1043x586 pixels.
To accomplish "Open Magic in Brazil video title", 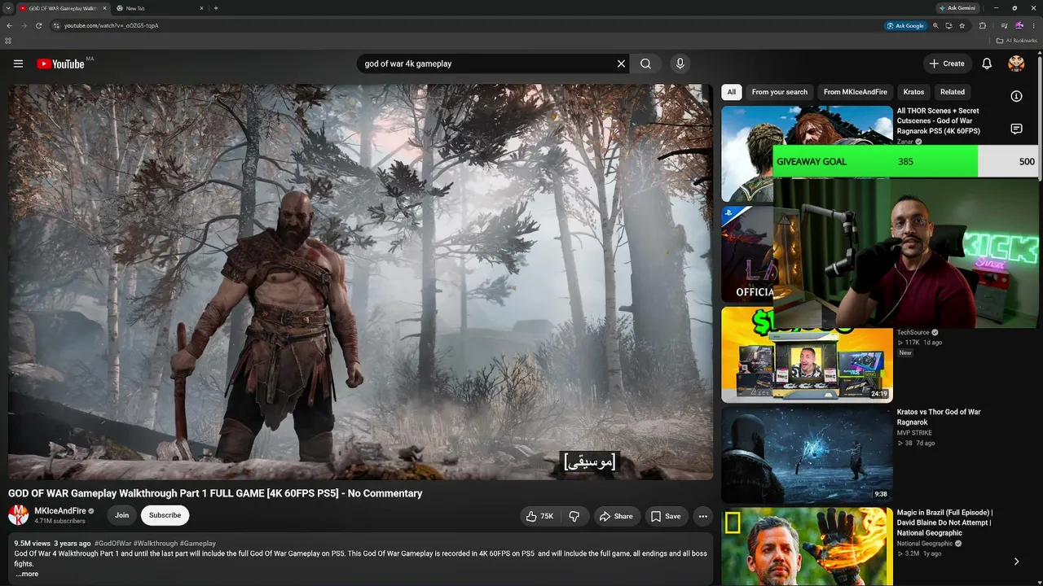I will click(944, 523).
